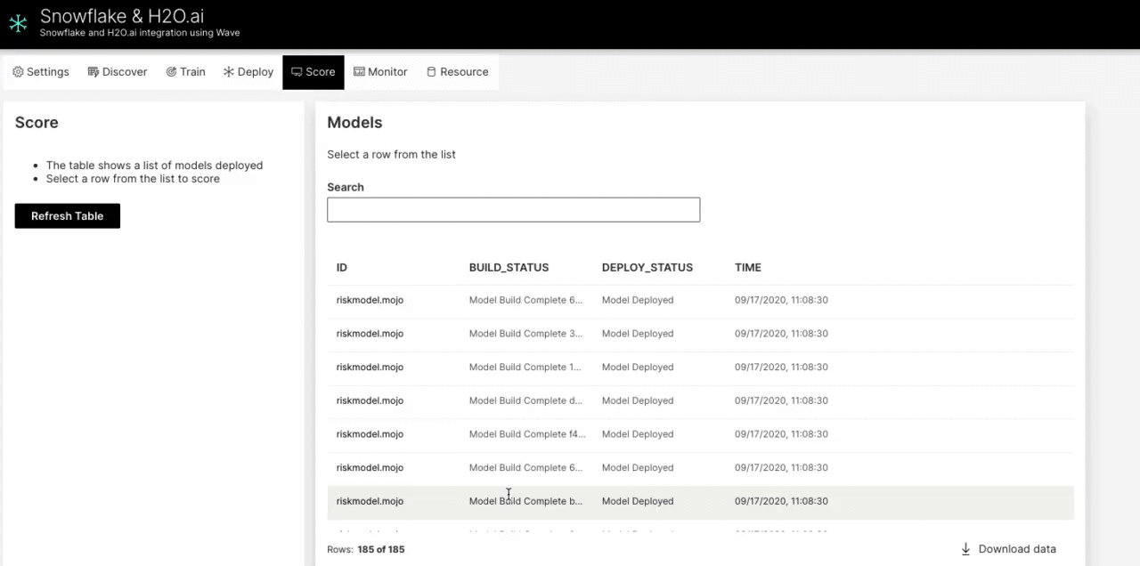This screenshot has width=1140, height=566.
Task: Click the Discover tab icon
Action: click(x=93, y=72)
